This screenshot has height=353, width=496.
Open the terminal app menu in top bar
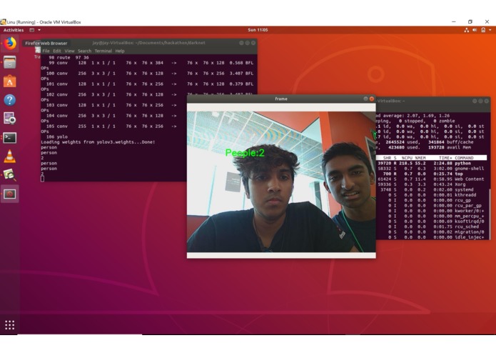[x=35, y=30]
